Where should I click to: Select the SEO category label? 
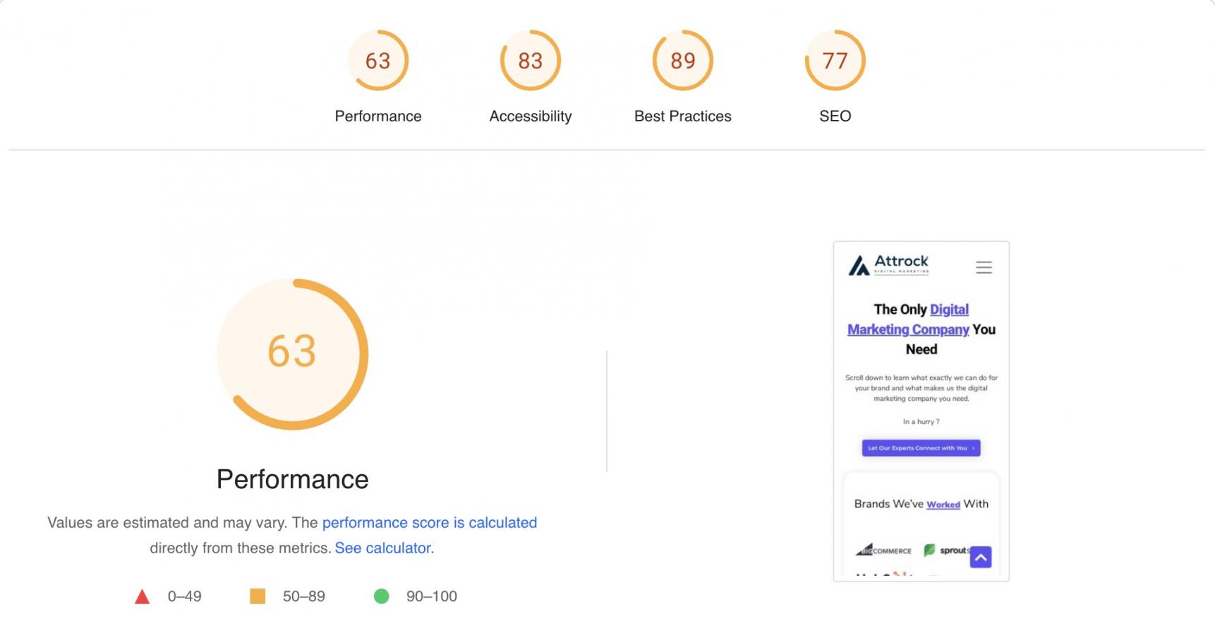(x=835, y=116)
